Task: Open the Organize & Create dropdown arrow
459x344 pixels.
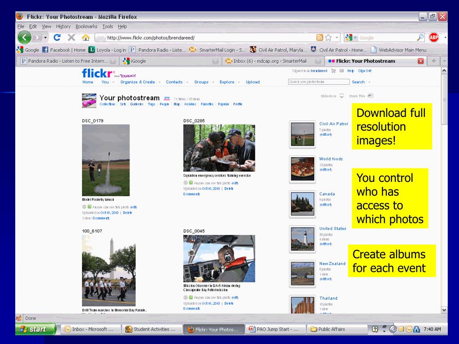Action: [x=159, y=82]
